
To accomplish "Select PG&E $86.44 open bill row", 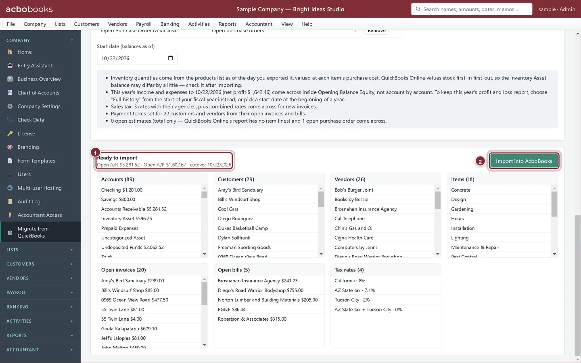I will (x=269, y=310).
